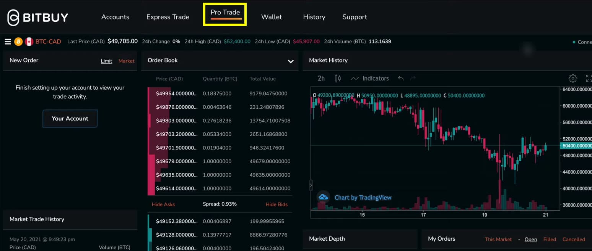592x251 pixels.
Task: Click the Bitbuy logo
Action: pyautogui.click(x=37, y=17)
